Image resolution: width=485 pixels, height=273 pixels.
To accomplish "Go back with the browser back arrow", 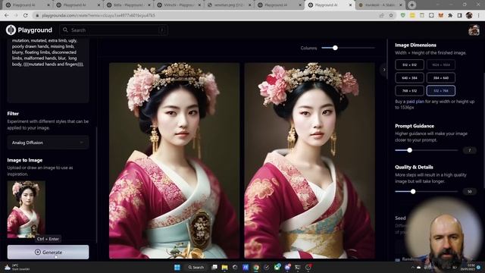I will click(x=7, y=15).
